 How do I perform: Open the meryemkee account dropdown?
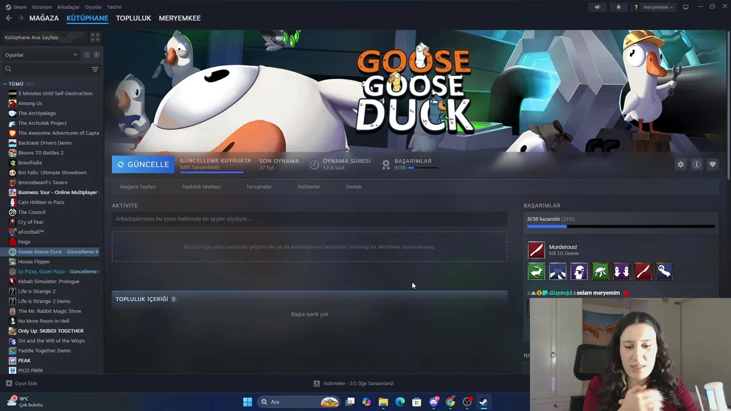coord(658,7)
